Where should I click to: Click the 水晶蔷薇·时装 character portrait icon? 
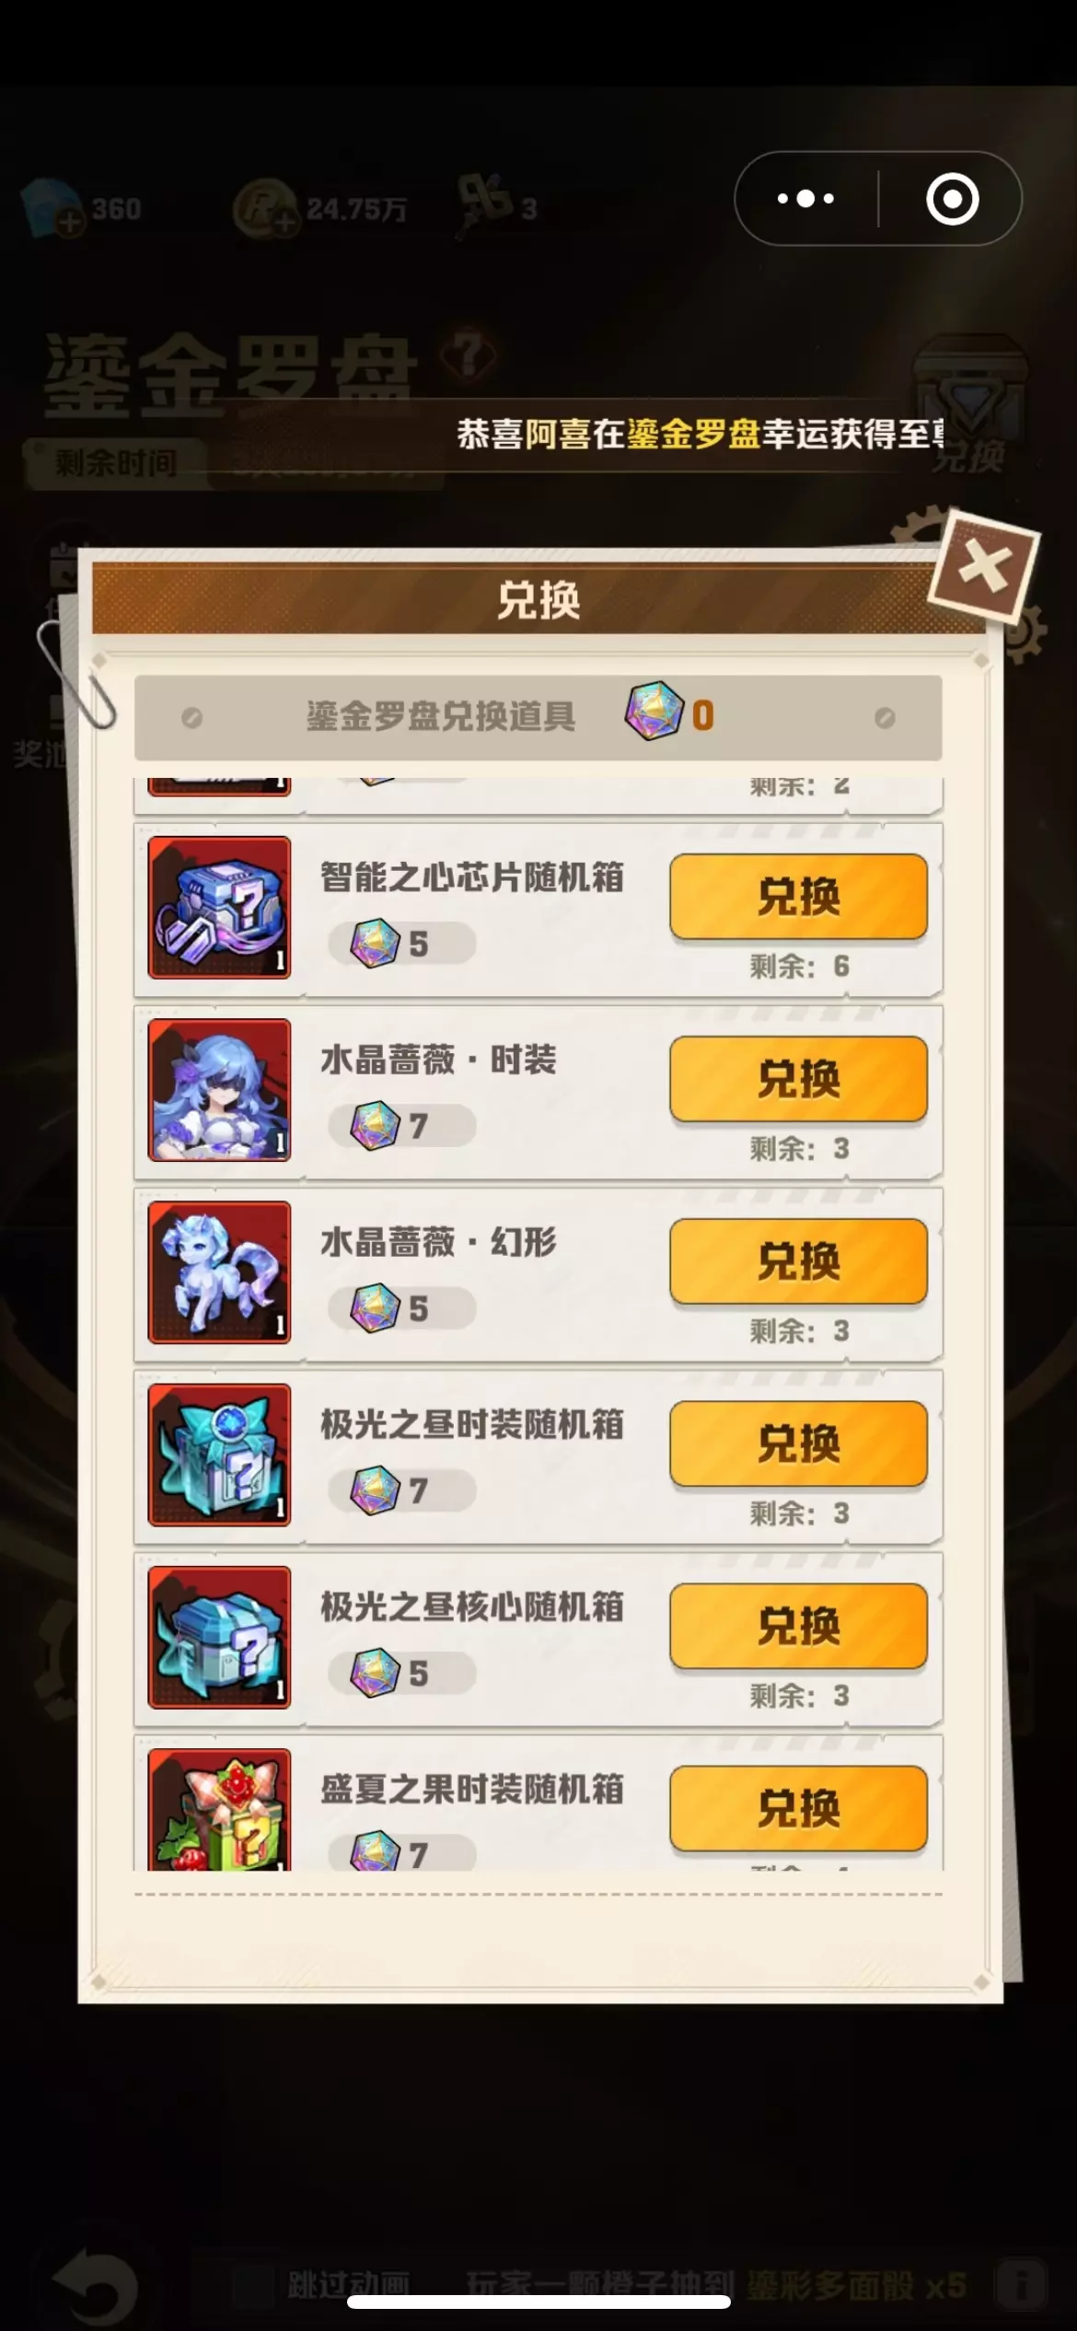pos(219,1089)
